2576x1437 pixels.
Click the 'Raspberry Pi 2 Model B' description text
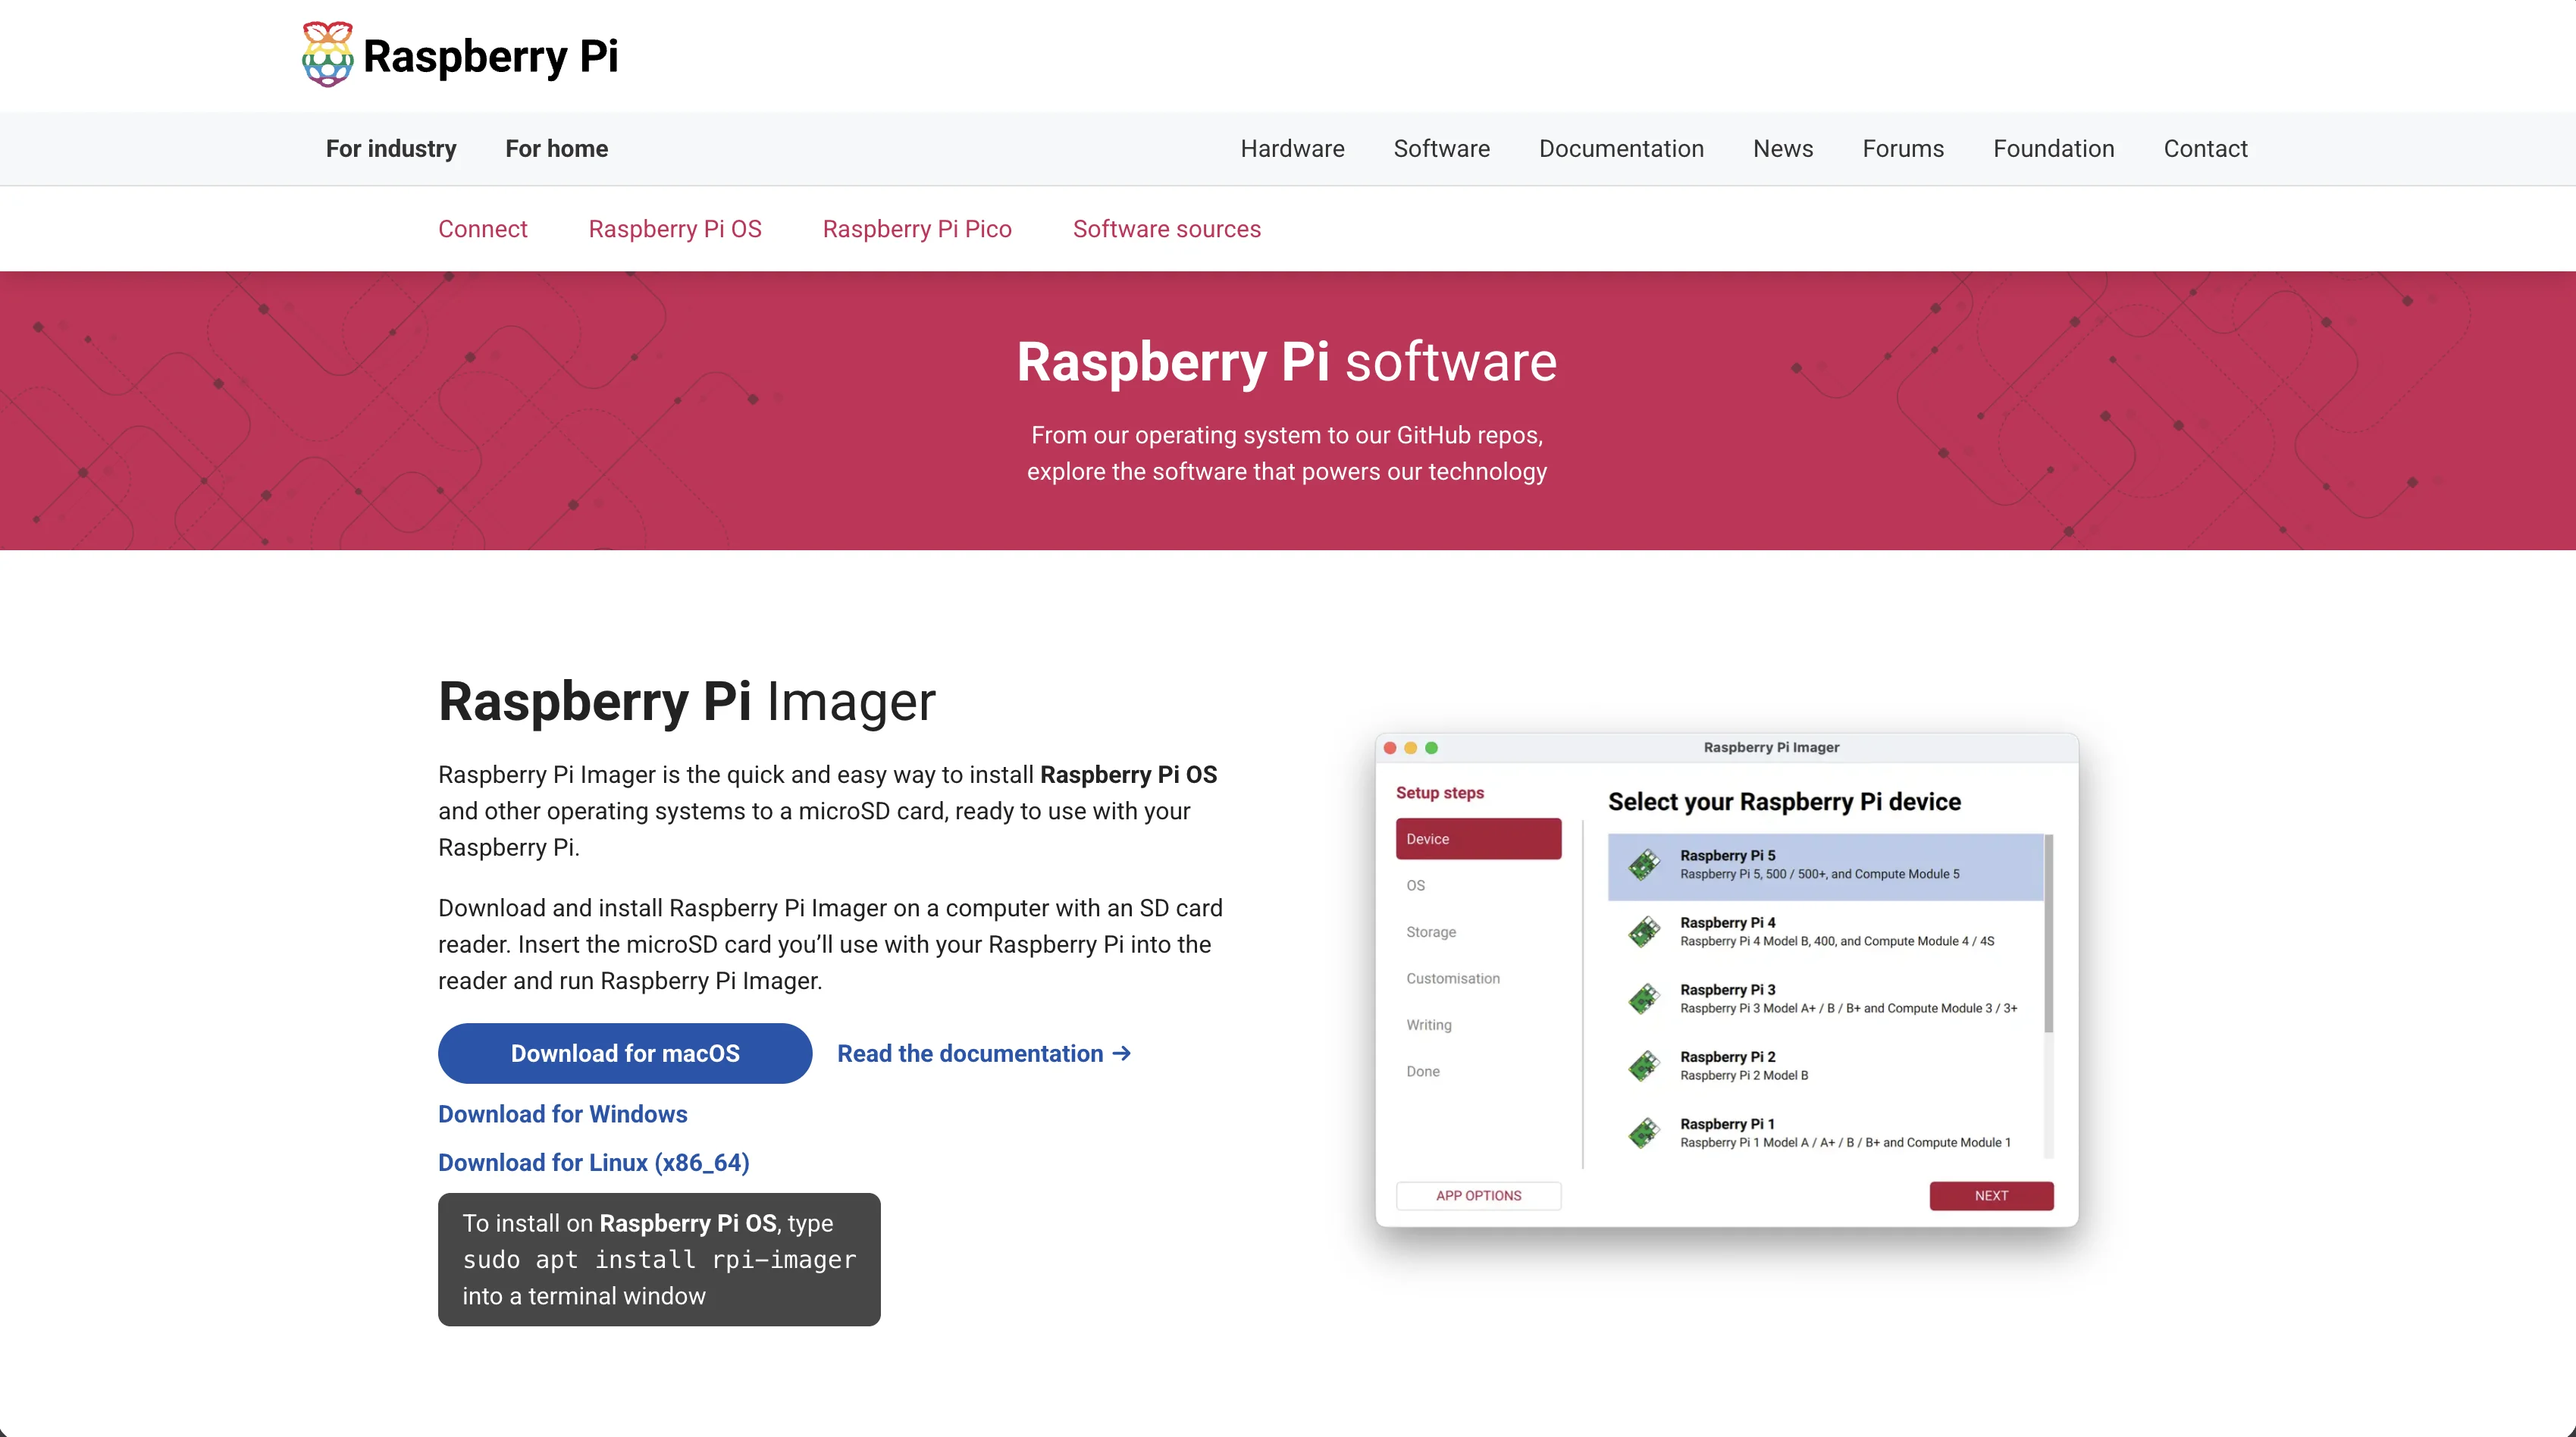[x=1744, y=1076]
